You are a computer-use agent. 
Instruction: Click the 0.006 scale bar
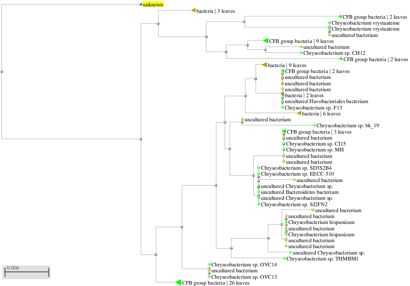coord(26,271)
